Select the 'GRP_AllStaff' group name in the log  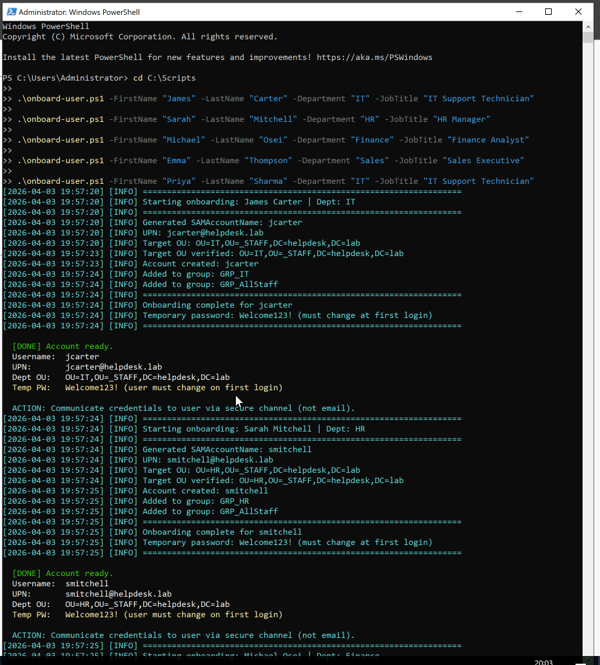click(x=249, y=284)
